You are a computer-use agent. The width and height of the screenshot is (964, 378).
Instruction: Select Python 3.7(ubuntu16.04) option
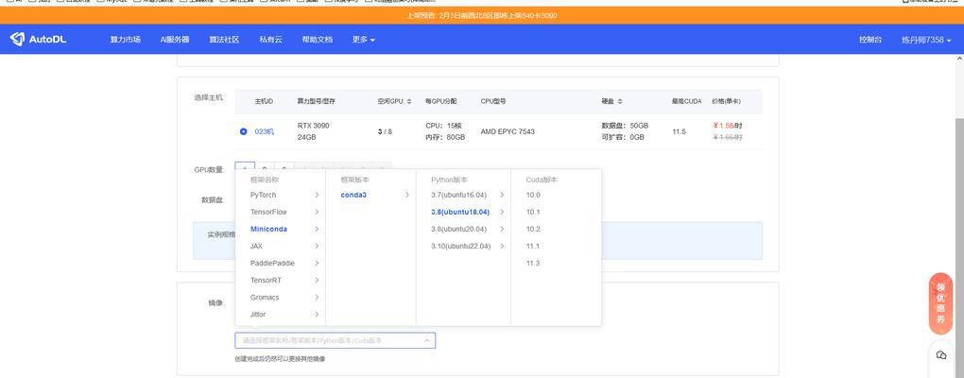458,195
